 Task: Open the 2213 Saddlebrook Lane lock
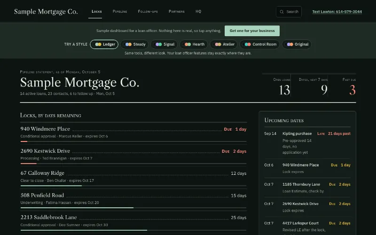pos(133,221)
